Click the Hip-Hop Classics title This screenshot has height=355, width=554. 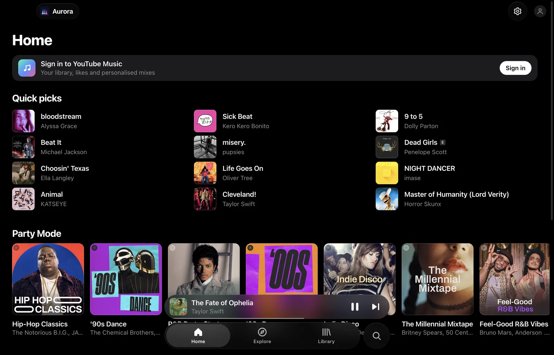click(40, 324)
